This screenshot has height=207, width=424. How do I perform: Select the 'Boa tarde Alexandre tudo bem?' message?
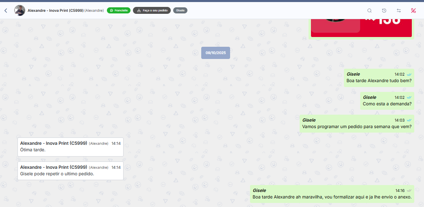(379, 81)
